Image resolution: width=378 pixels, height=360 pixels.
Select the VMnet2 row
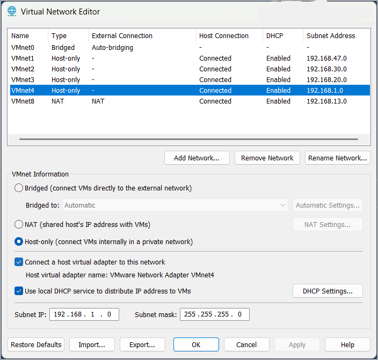tap(189, 69)
